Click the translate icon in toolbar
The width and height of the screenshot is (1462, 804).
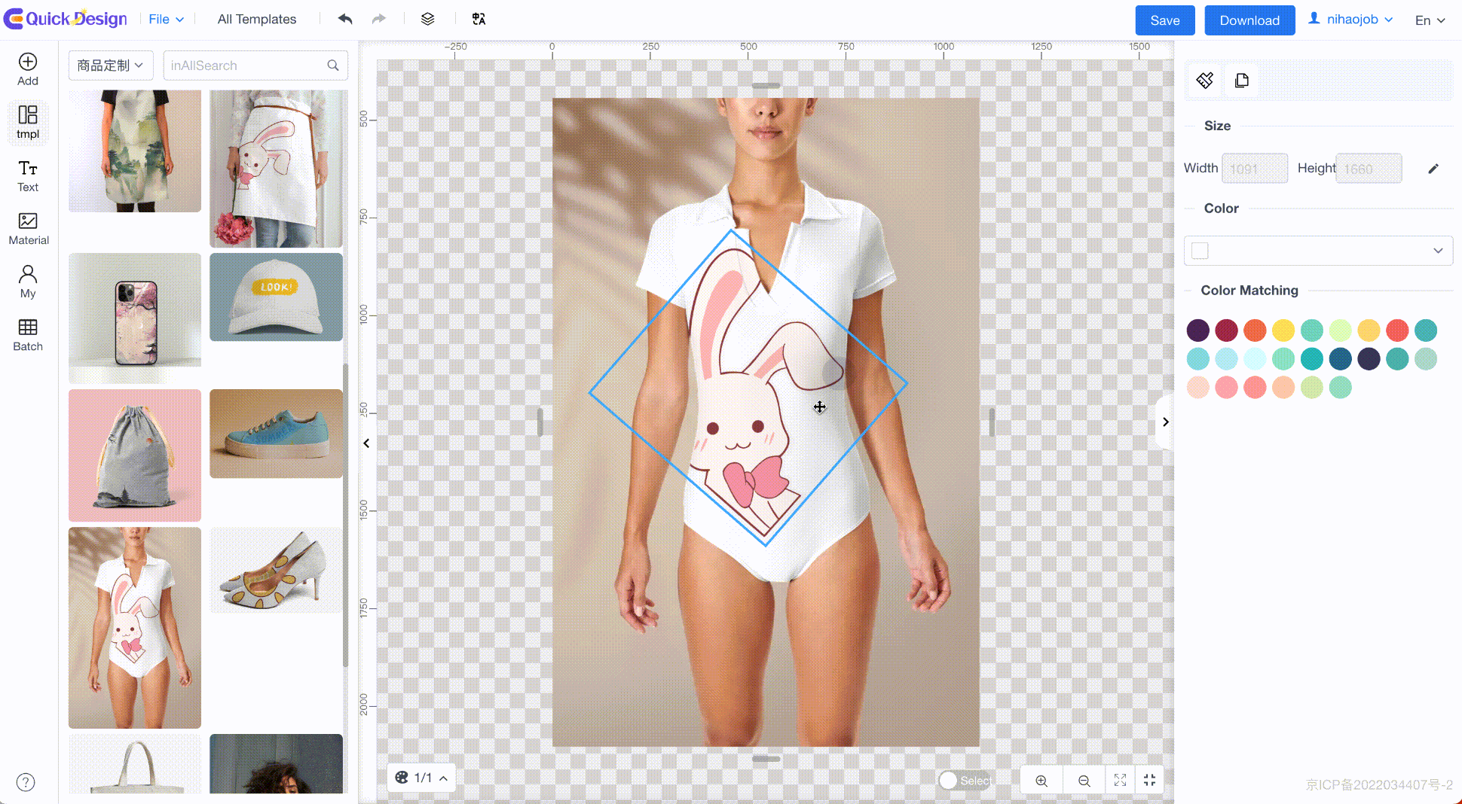(x=479, y=19)
